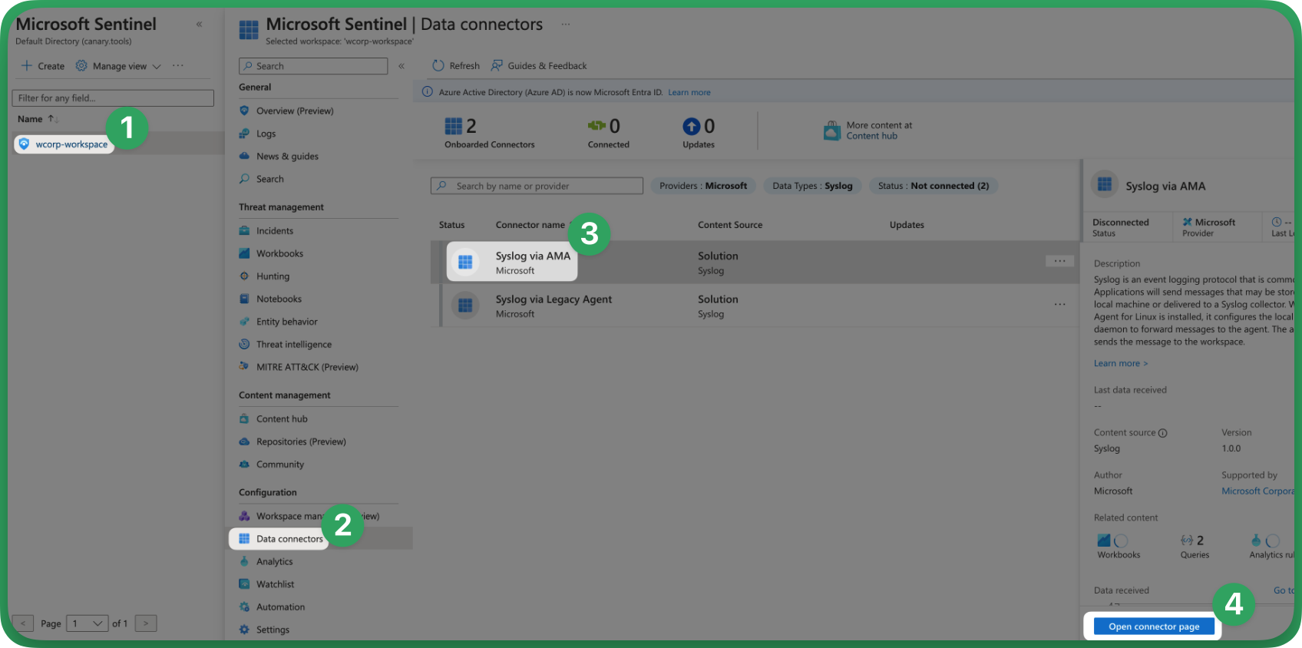The image size is (1302, 648).
Task: Click the Incidents icon in the sidebar
Action: 244,231
